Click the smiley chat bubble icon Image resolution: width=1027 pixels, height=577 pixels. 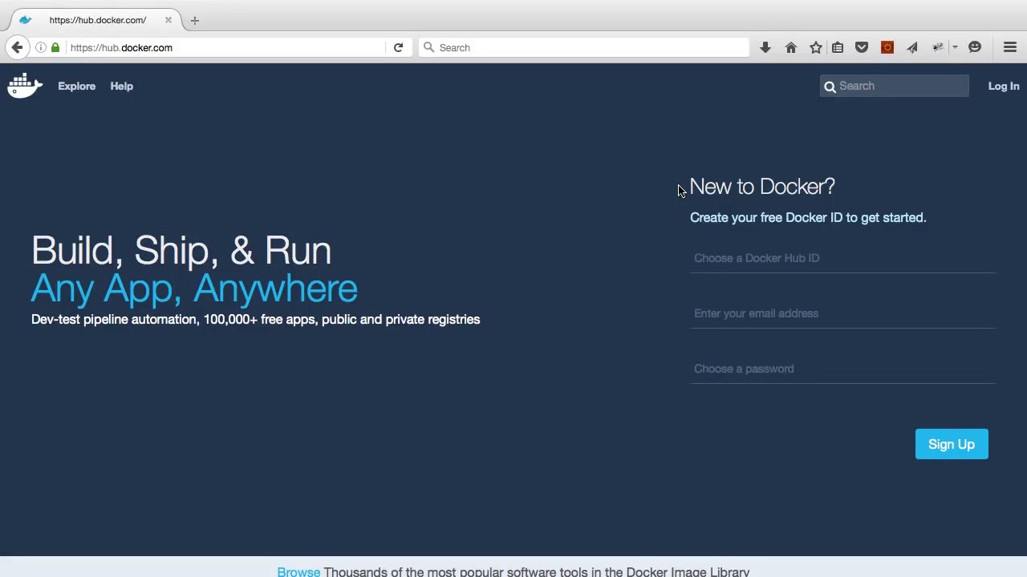(975, 47)
